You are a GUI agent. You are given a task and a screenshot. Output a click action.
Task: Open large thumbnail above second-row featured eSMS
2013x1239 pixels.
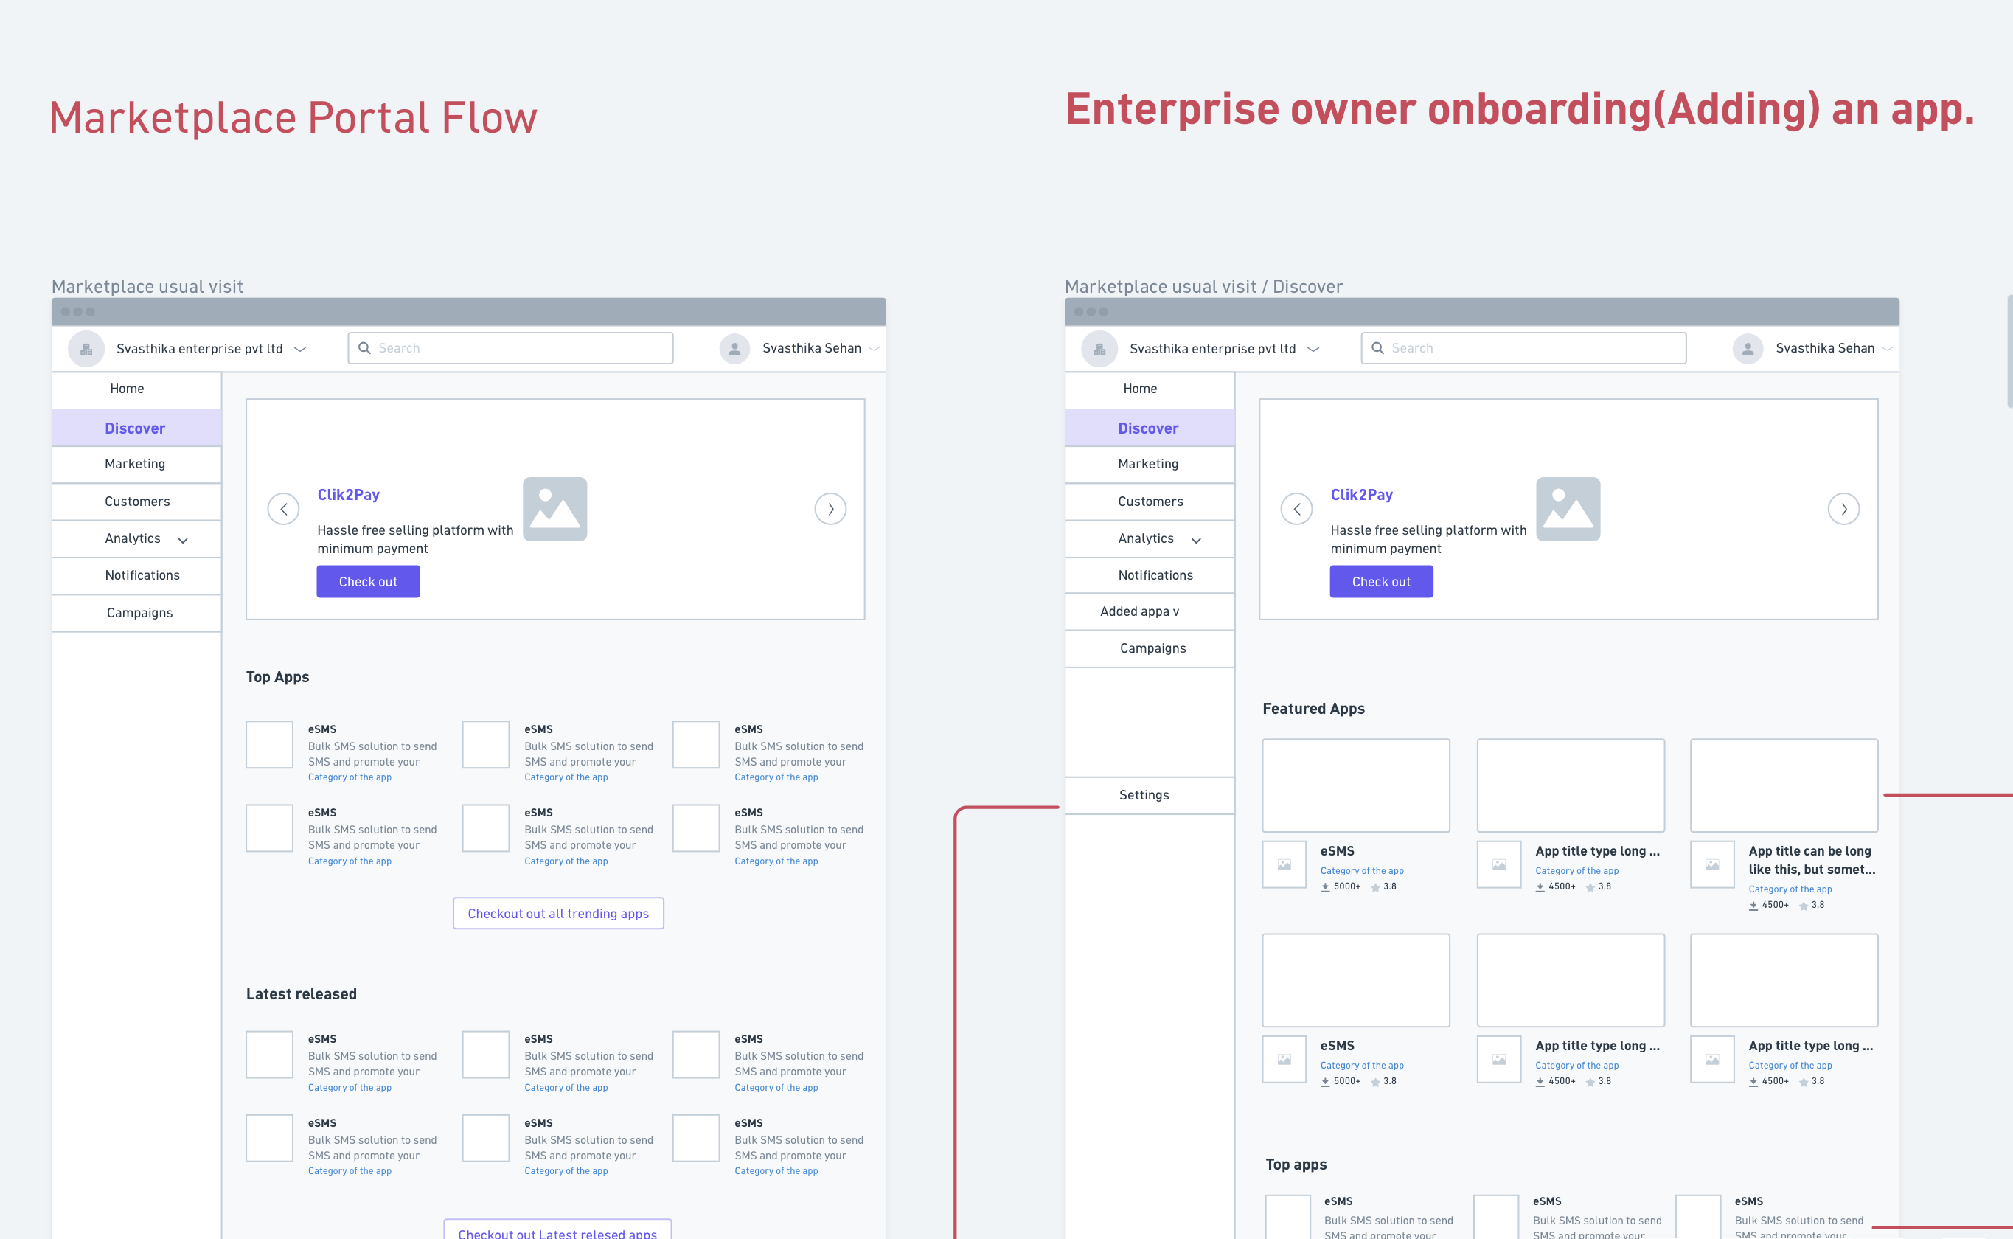click(1356, 981)
